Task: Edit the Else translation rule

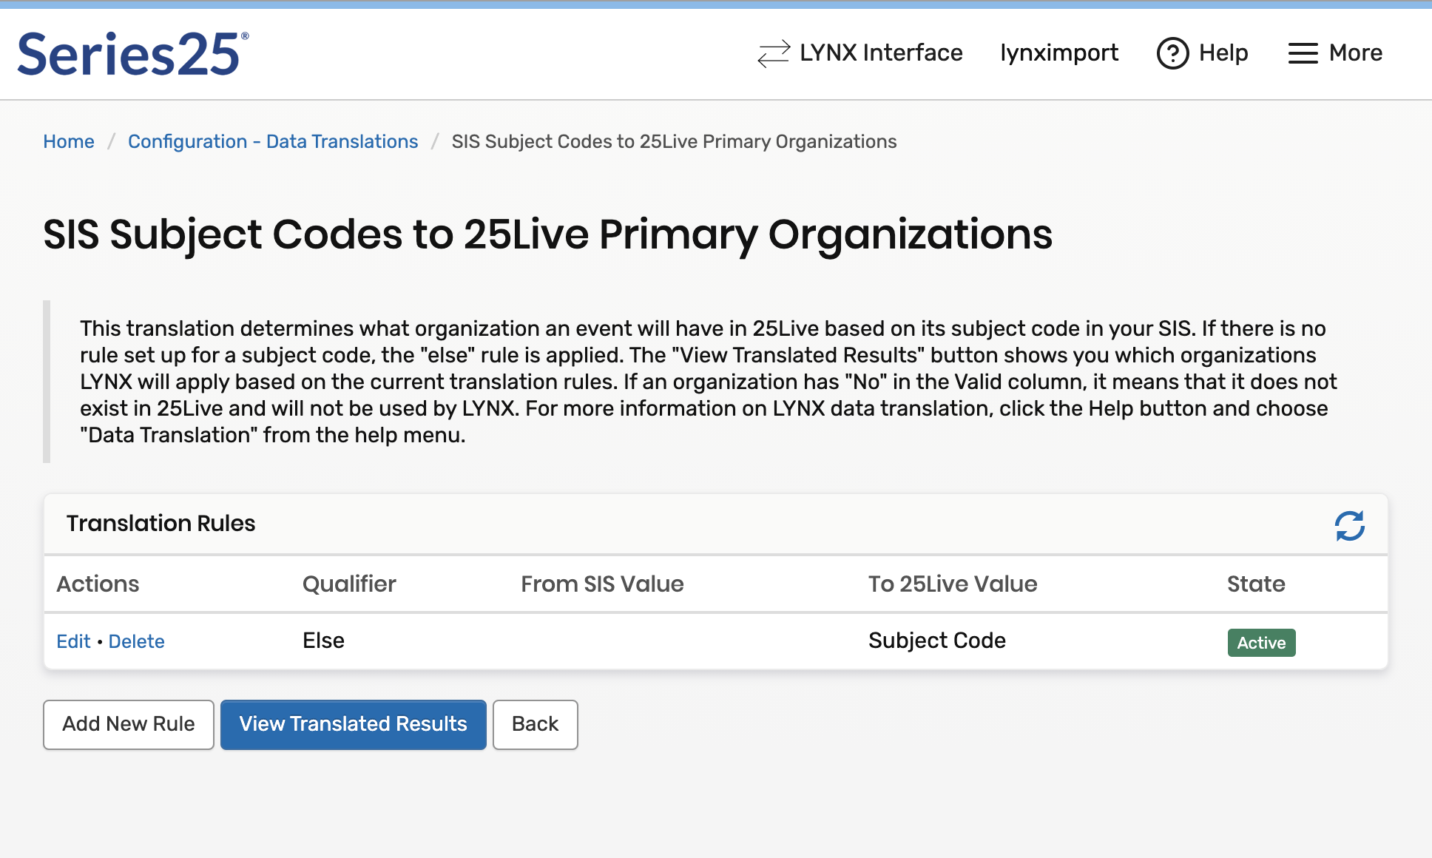Action: [x=73, y=641]
